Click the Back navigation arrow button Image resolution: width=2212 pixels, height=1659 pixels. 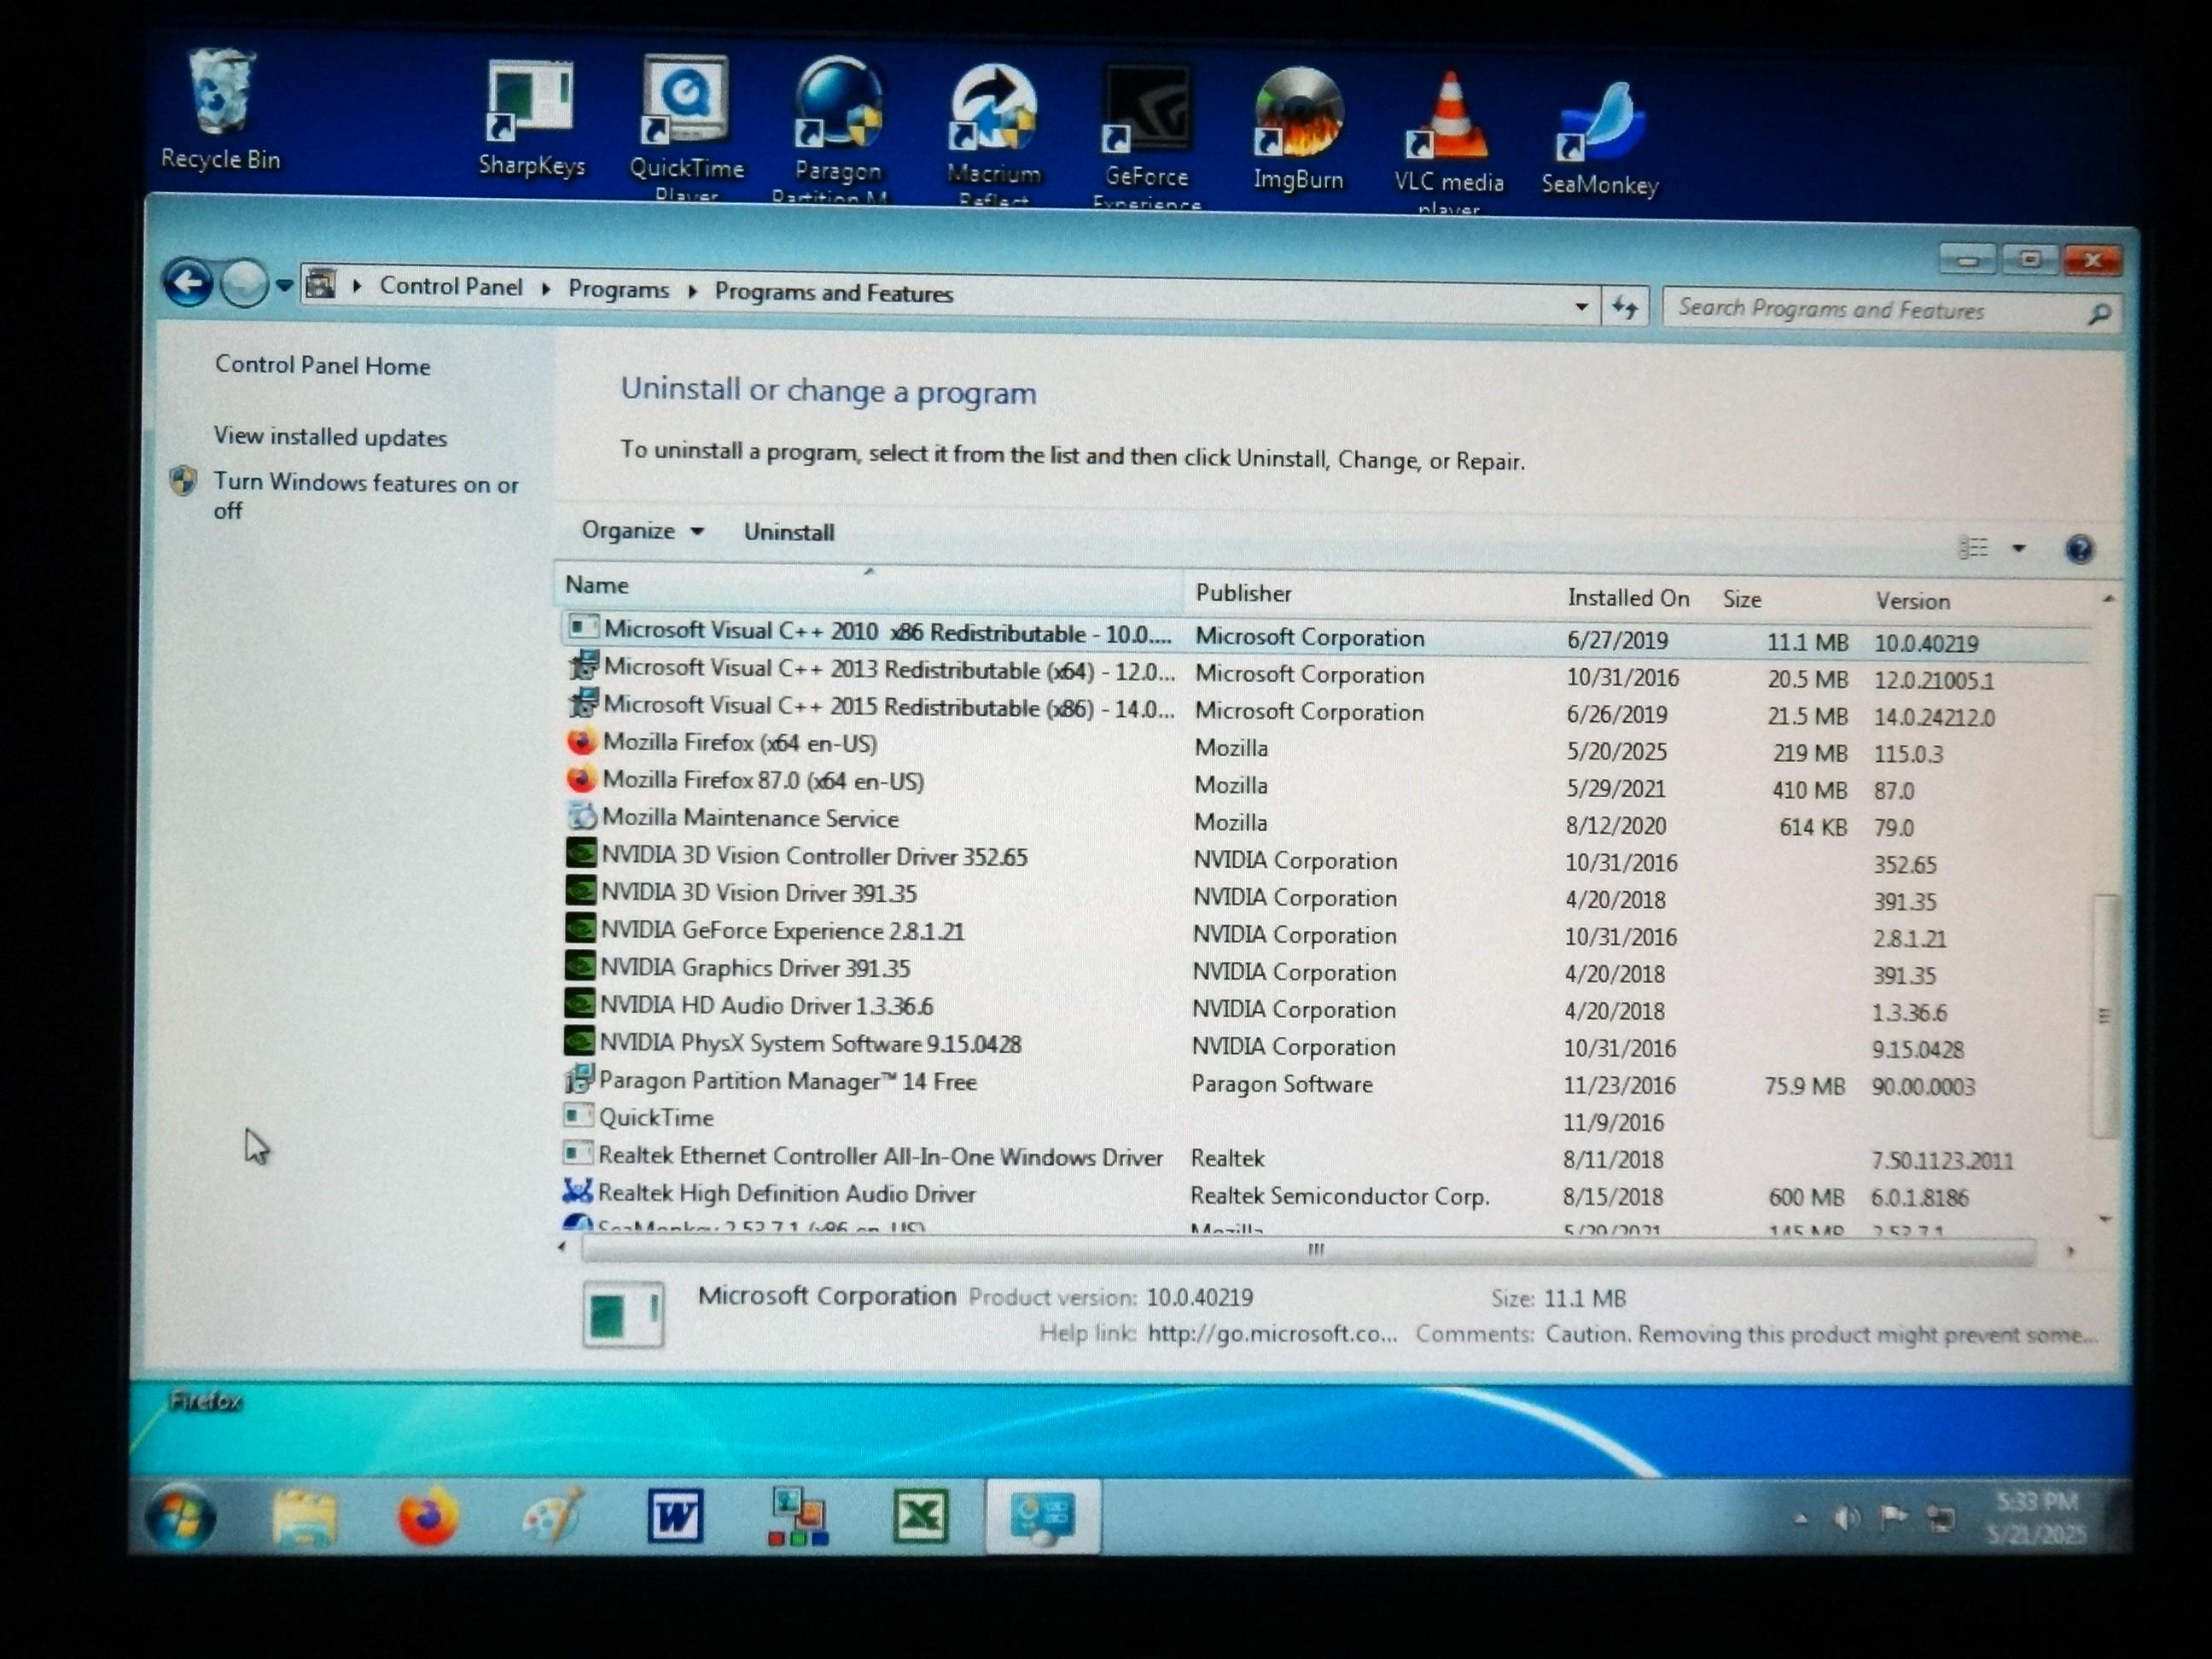(x=187, y=283)
